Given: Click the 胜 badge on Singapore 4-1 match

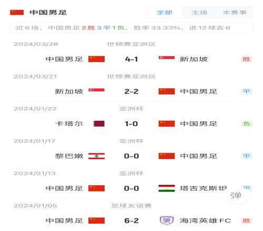Looking at the screenshot, I should click(246, 59).
